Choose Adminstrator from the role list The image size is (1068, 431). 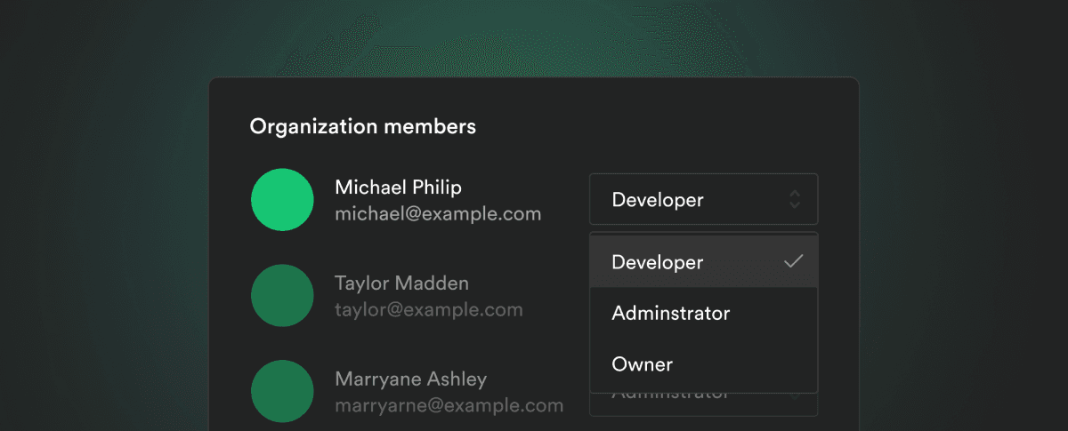671,314
